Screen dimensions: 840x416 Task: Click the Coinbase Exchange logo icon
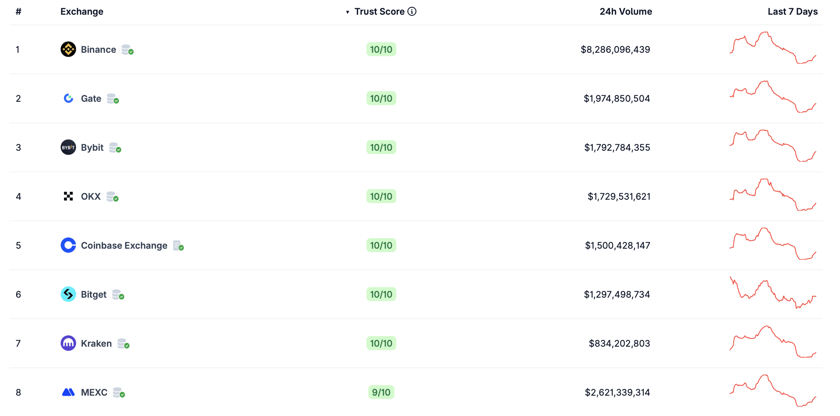tap(68, 245)
